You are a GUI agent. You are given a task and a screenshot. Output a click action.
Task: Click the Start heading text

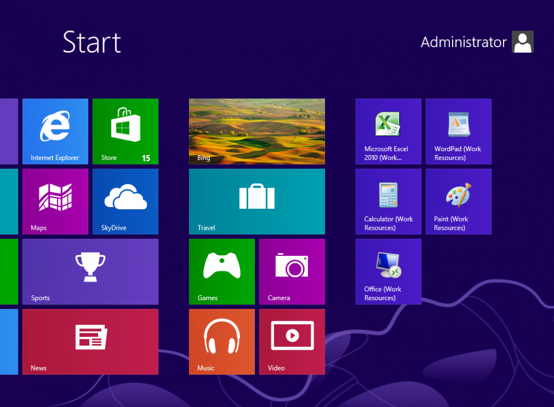92,42
